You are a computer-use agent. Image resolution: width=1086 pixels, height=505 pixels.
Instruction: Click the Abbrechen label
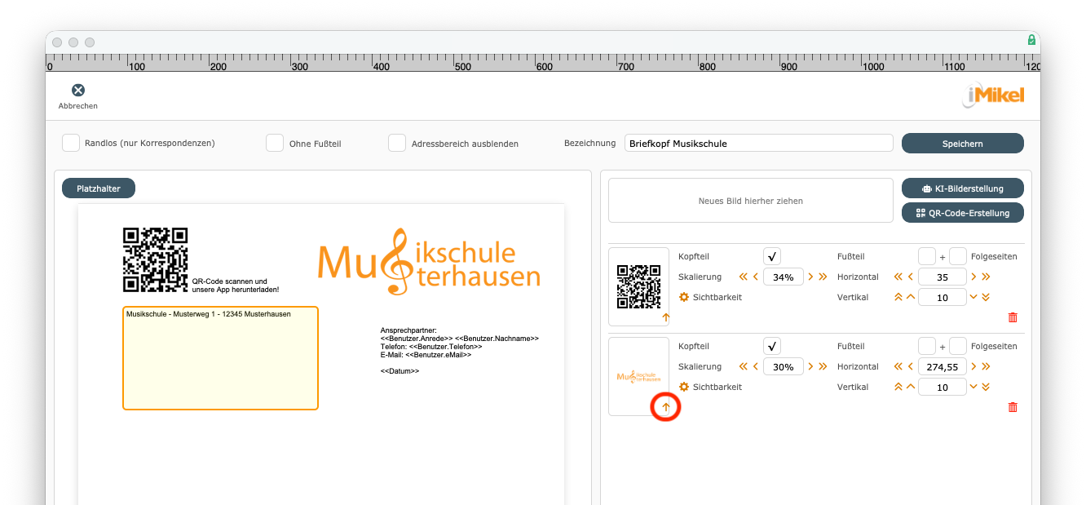pos(78,106)
